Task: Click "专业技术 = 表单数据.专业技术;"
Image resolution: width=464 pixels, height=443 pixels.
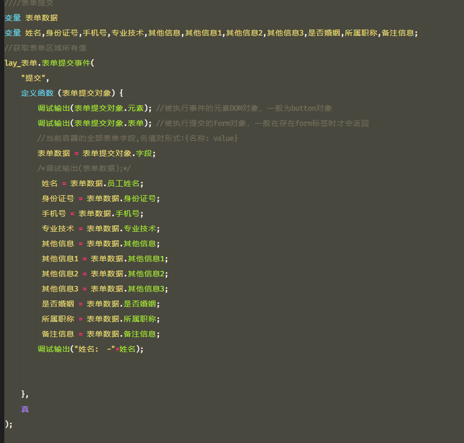Action: (101, 228)
